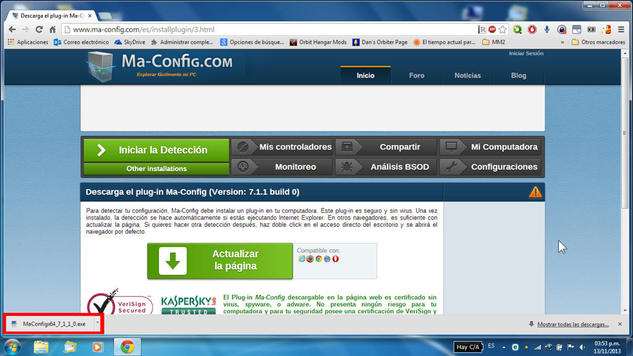
Task: Open the Otros marcadores bookmarks folder
Action: (598, 42)
